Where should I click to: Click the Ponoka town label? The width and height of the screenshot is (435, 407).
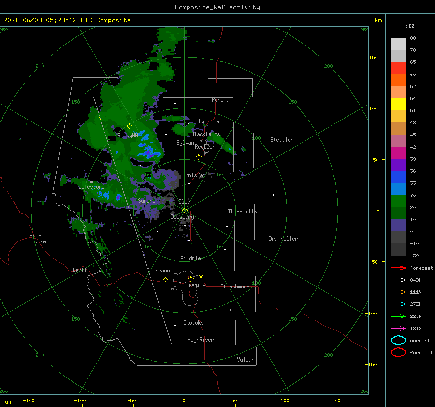pyautogui.click(x=220, y=100)
